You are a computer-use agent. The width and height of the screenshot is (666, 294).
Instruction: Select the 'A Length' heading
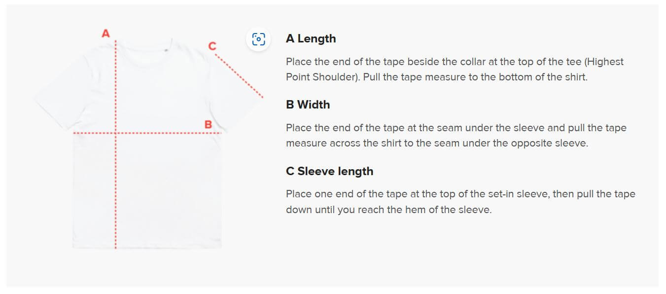coord(311,38)
